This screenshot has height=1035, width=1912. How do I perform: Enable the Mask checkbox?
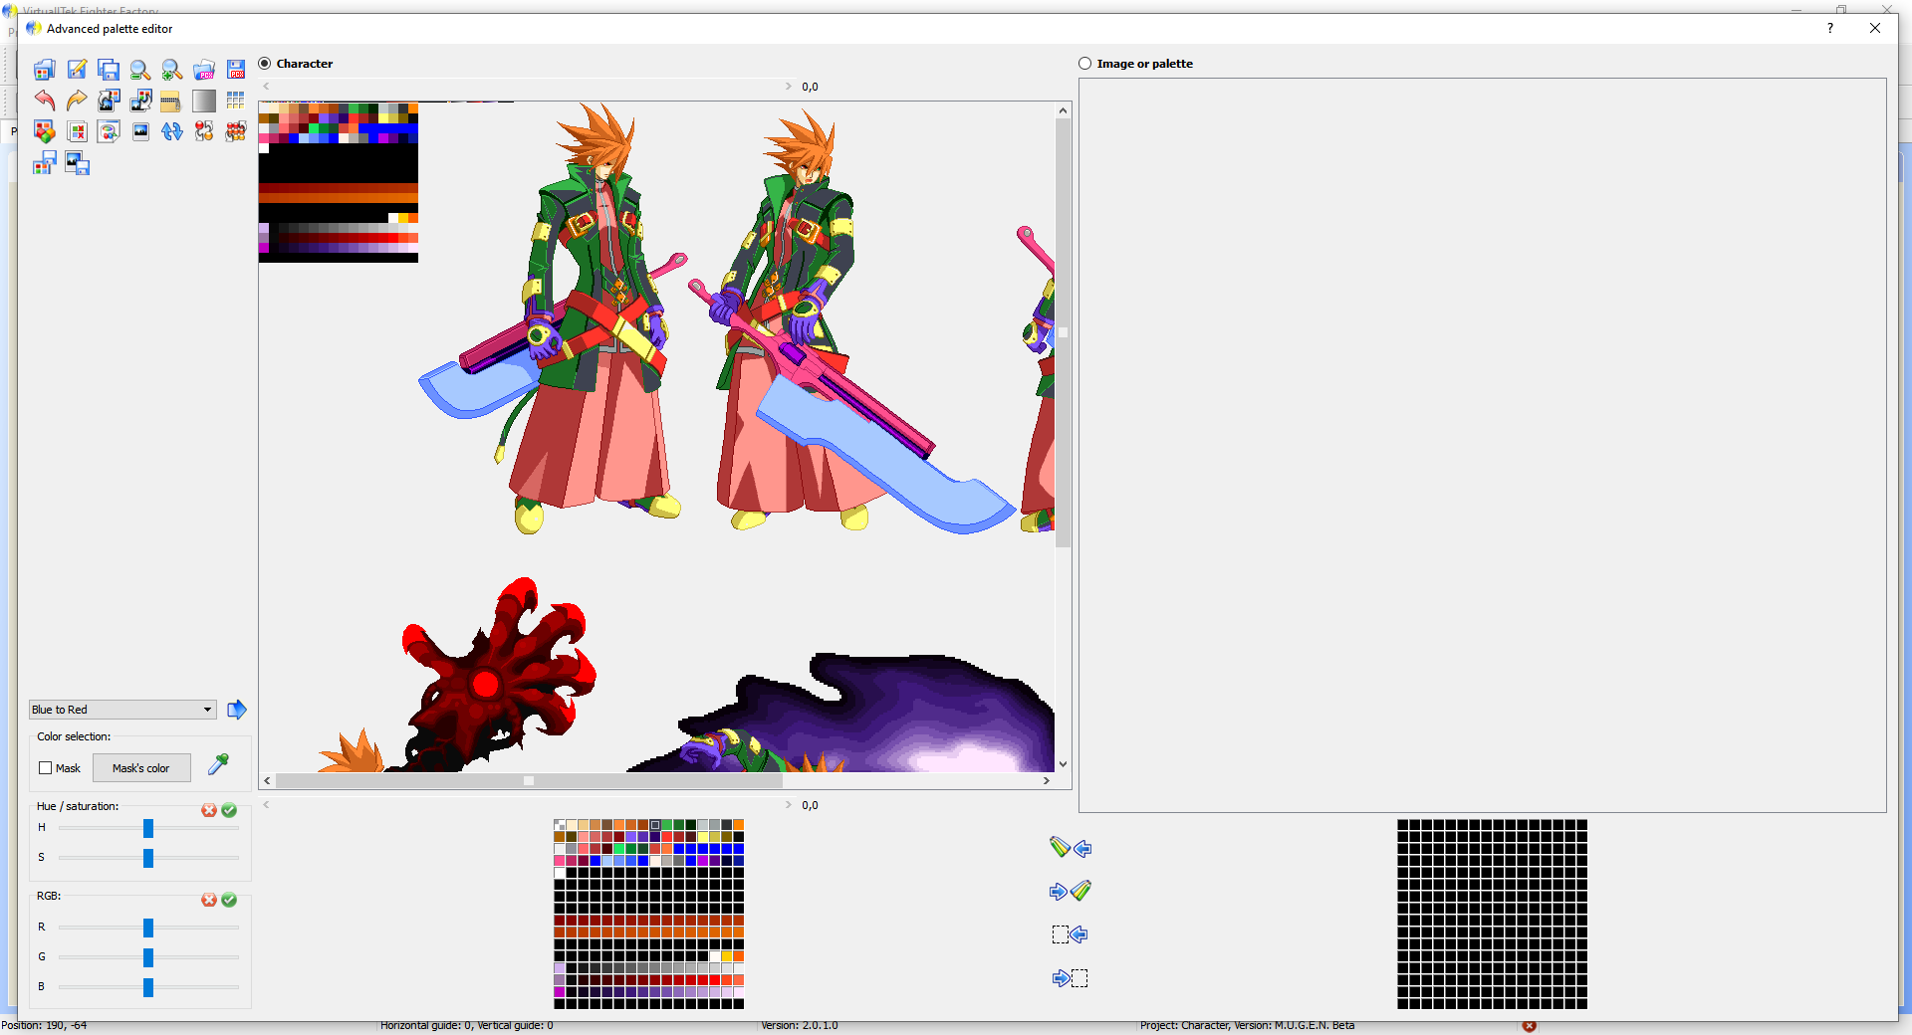(x=45, y=768)
